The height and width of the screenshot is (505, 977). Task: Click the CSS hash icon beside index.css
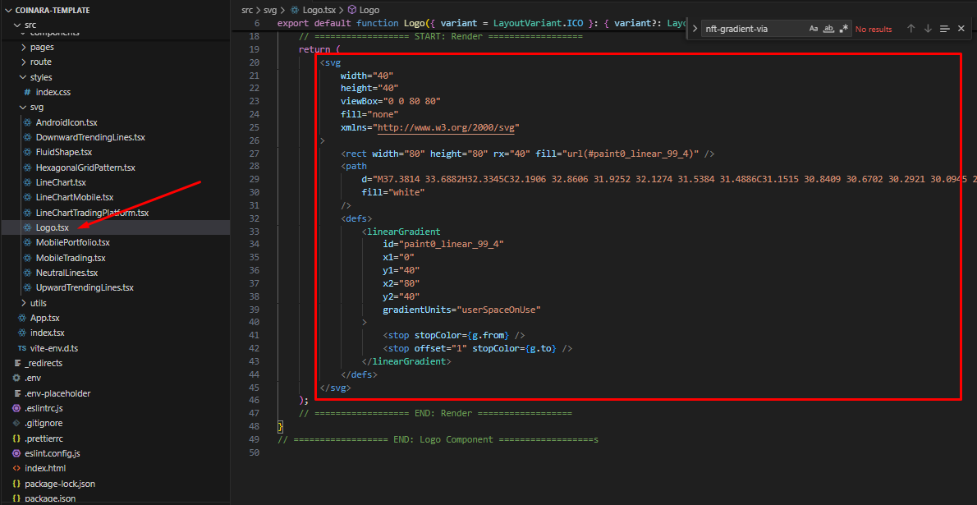click(27, 92)
